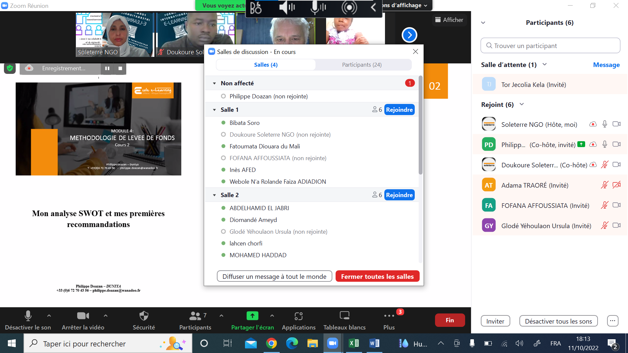Image resolution: width=628 pixels, height=353 pixels.
Task: Click microphone icon in audio overlay
Action: pyautogui.click(x=318, y=7)
